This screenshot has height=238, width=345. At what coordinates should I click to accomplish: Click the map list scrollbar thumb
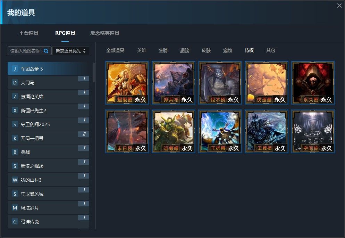tap(94, 72)
